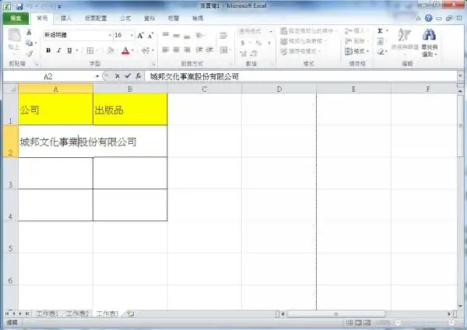This screenshot has height=330, width=467.
Task: Click the AutoSum sigma icon
Action: [x=381, y=31]
